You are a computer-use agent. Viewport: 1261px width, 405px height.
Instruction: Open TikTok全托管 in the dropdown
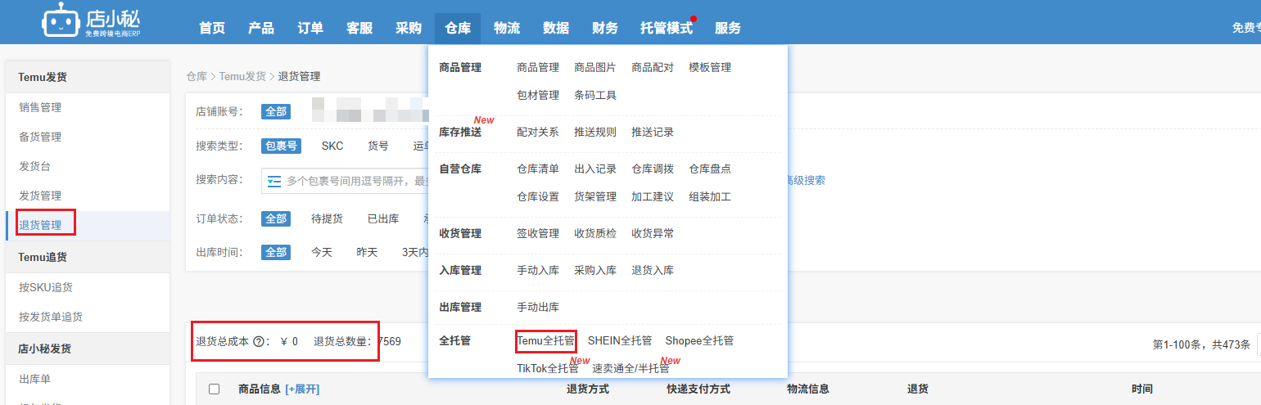point(548,368)
